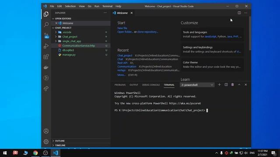Click the VS Code logo in title bar
280x157 pixels.
[x=45, y=6]
